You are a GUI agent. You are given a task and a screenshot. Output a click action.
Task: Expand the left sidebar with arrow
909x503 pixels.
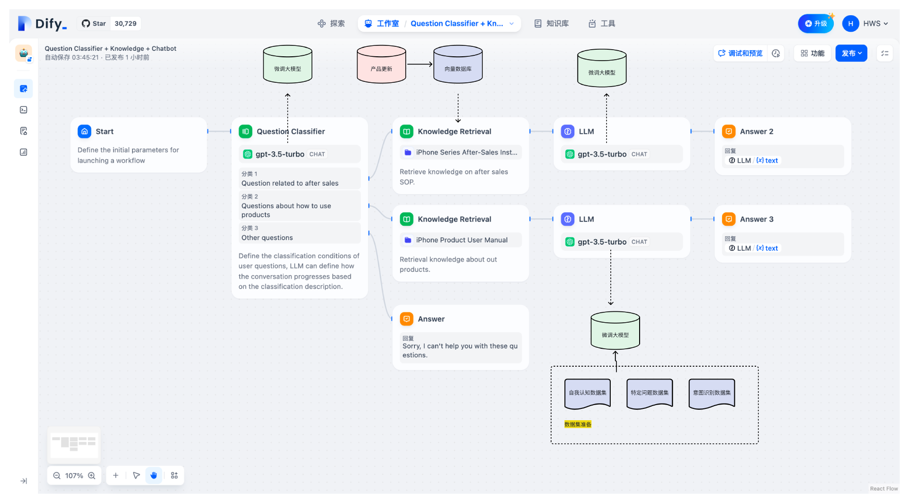(23, 481)
